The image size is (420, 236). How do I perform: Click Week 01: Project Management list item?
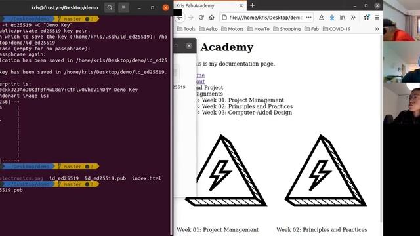click(243, 100)
